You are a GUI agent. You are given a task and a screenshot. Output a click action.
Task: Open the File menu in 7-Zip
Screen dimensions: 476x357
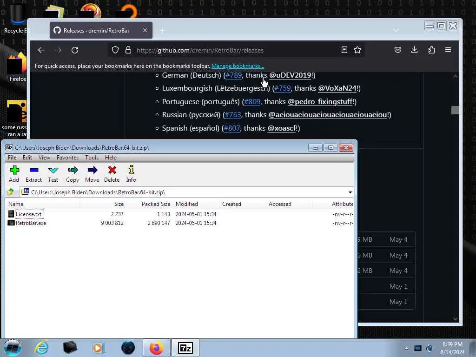(12, 158)
